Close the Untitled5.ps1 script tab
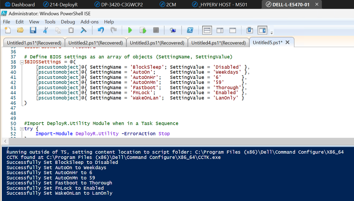Viewport: 354px width, 201px height. point(288,42)
